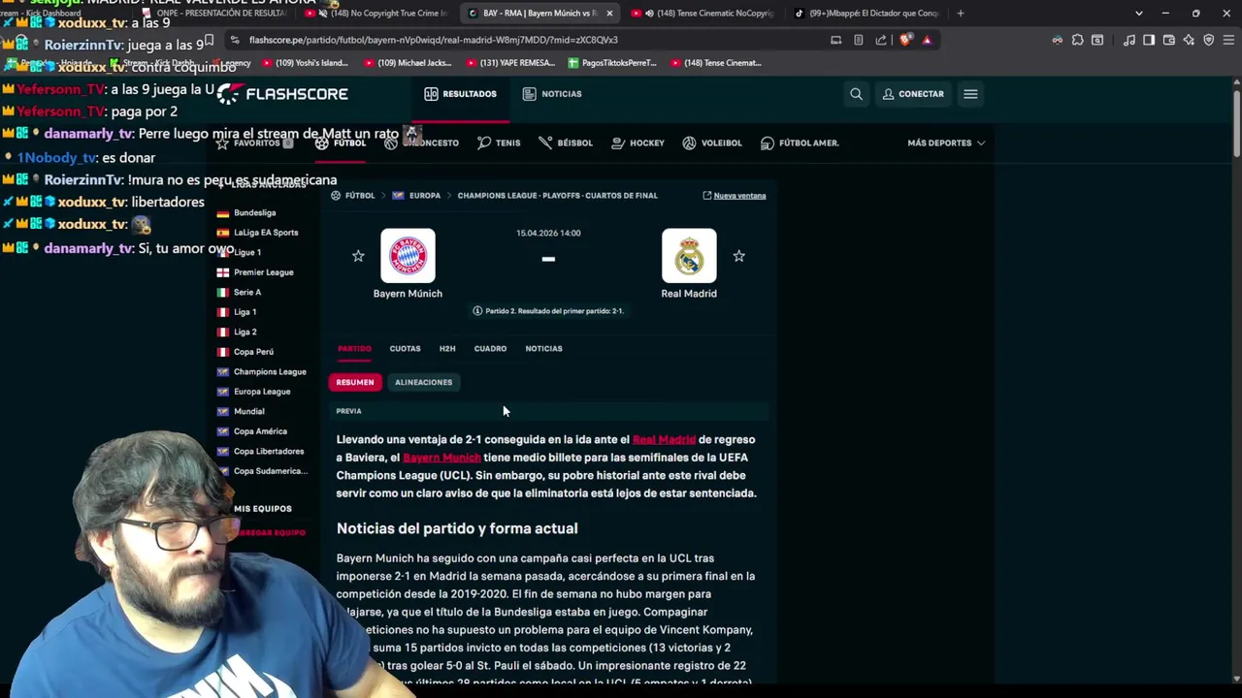Switch to the CUADRO tab
The image size is (1242, 698).
coord(490,349)
